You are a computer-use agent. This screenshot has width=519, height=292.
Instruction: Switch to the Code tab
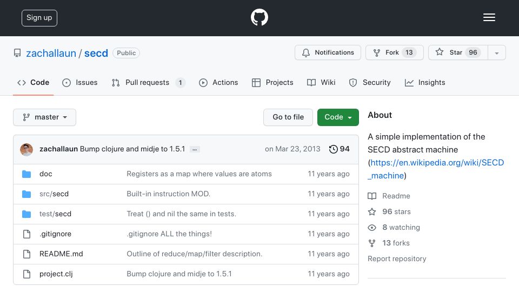pyautogui.click(x=33, y=82)
